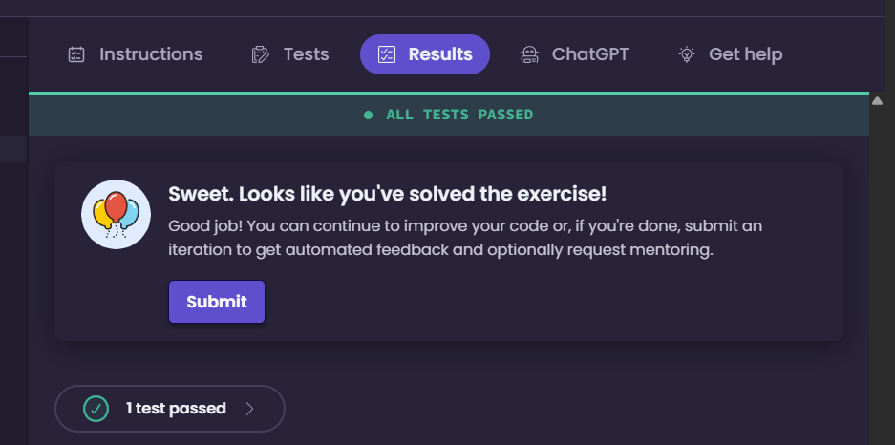Viewport: 895px width, 445px height.
Task: Click the lightbulb icon beside Get help
Action: pyautogui.click(x=686, y=54)
